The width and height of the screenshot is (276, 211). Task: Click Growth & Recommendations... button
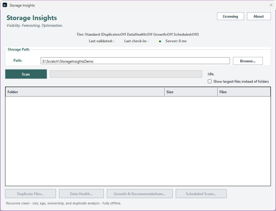139,194
